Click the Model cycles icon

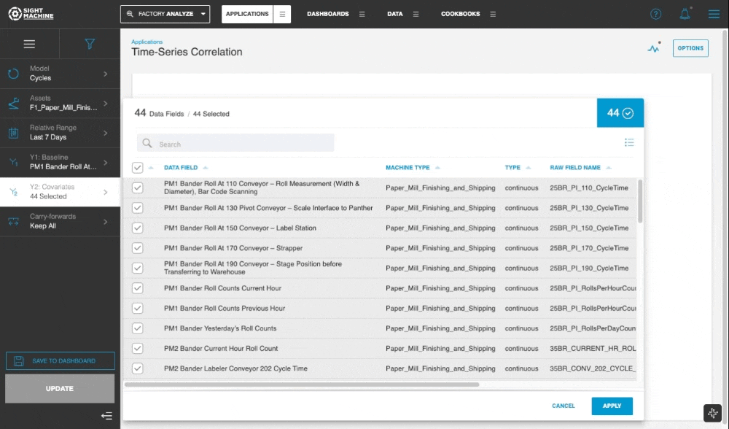point(13,74)
